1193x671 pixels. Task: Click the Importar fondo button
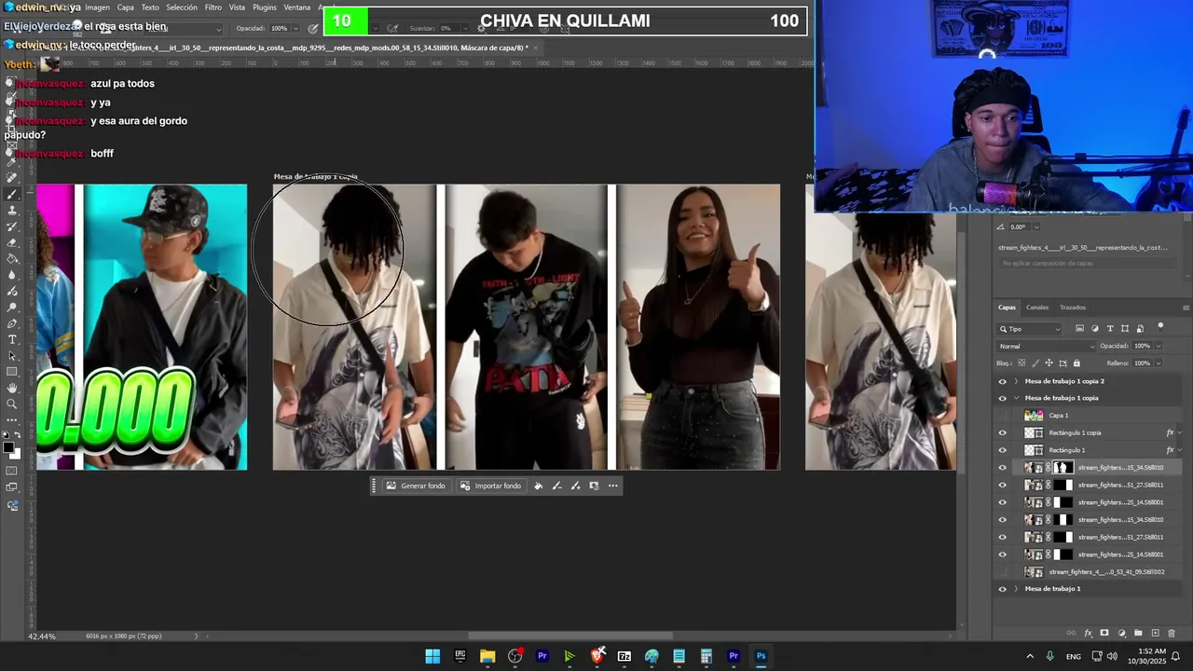pos(490,486)
